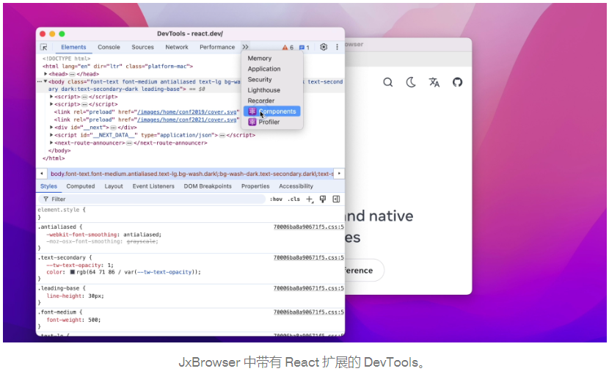Select Recorder from the overflow menu
609x374 pixels.
(272, 100)
